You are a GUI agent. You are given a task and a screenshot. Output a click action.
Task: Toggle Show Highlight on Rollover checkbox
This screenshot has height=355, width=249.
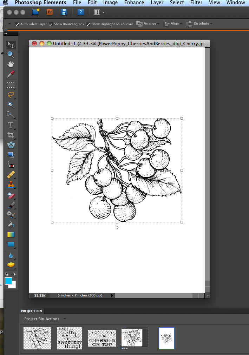click(x=89, y=24)
